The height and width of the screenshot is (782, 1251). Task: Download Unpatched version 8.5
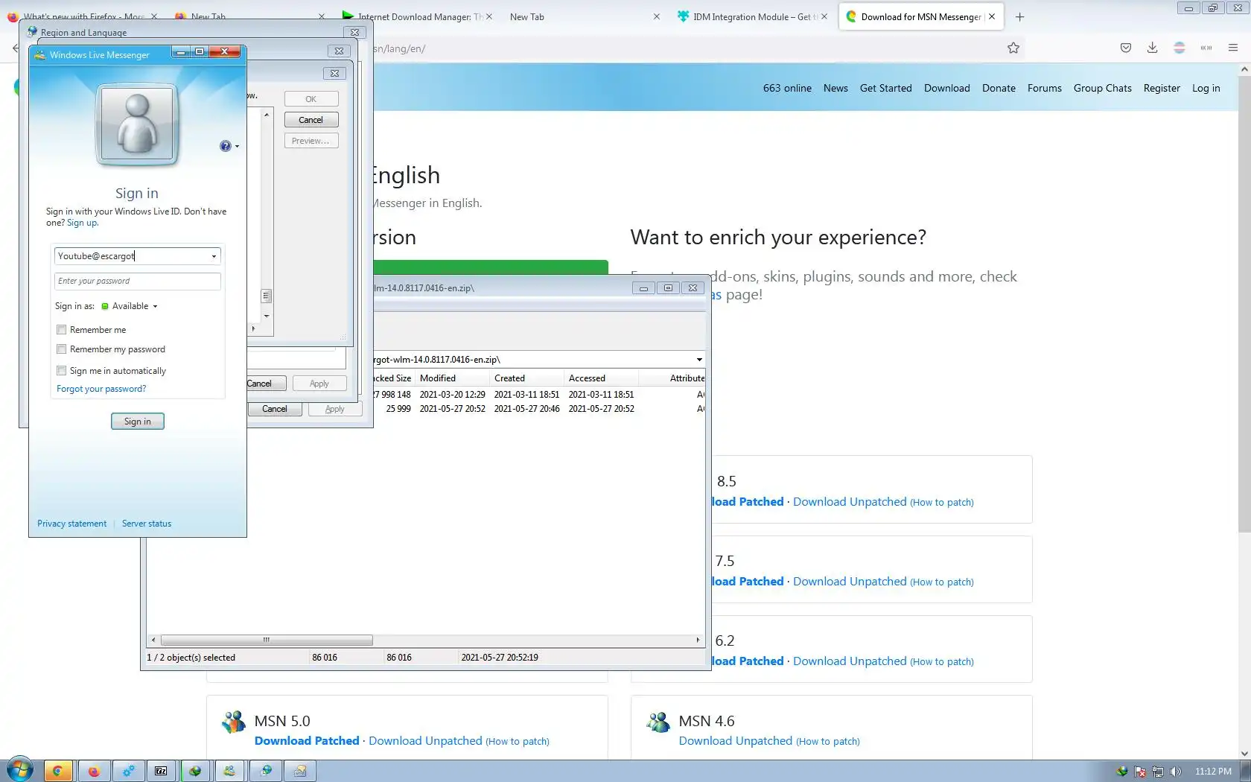(850, 502)
